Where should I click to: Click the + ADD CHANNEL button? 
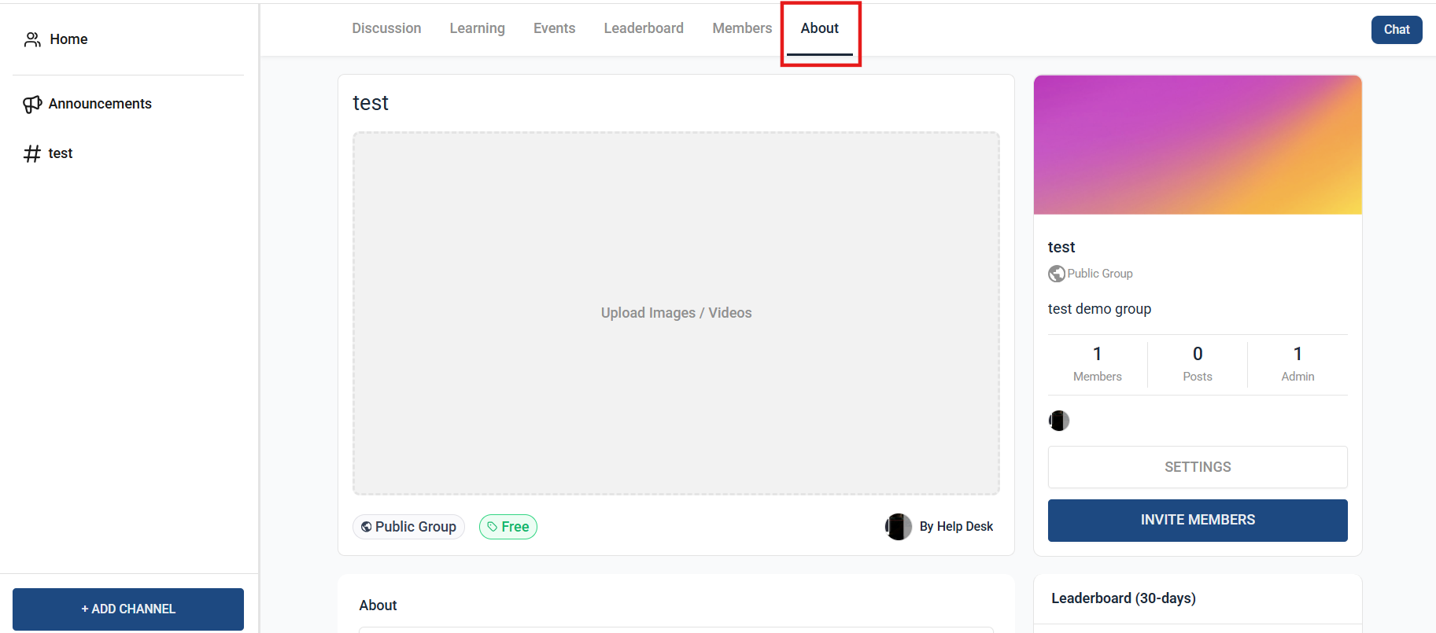128,609
